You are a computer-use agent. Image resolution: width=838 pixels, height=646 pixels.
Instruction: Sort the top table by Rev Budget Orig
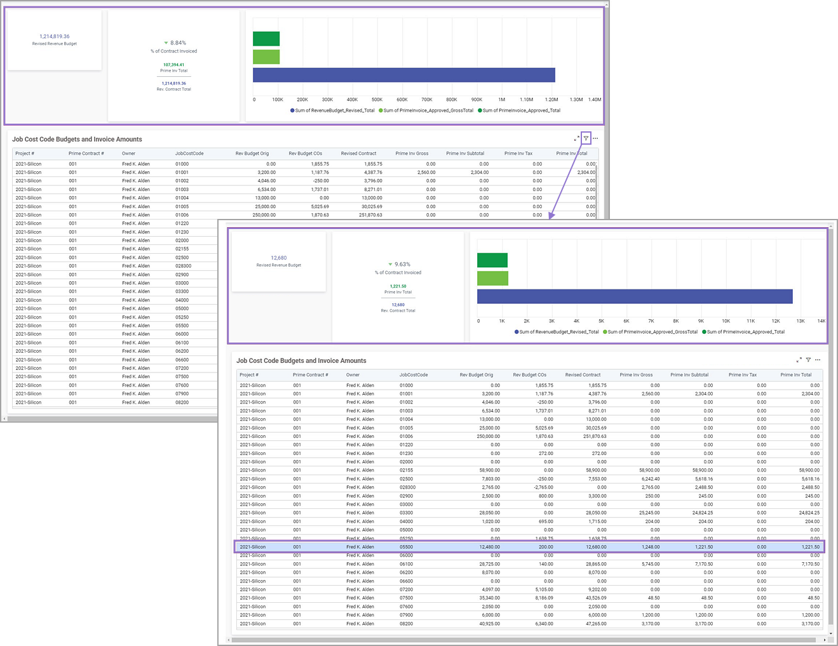pyautogui.click(x=252, y=153)
